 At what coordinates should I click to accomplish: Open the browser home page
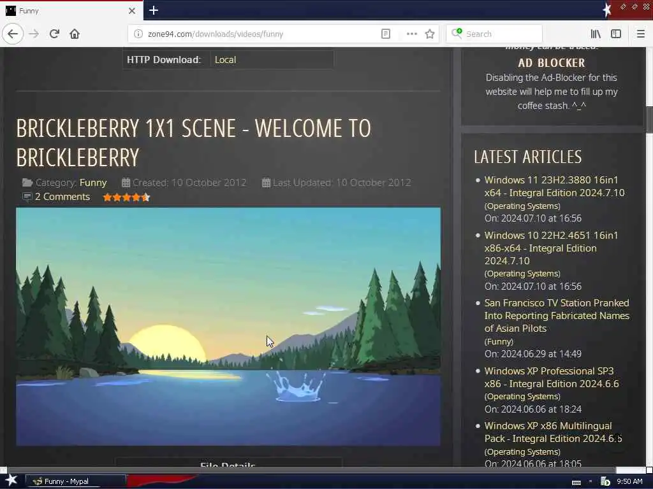pyautogui.click(x=75, y=34)
